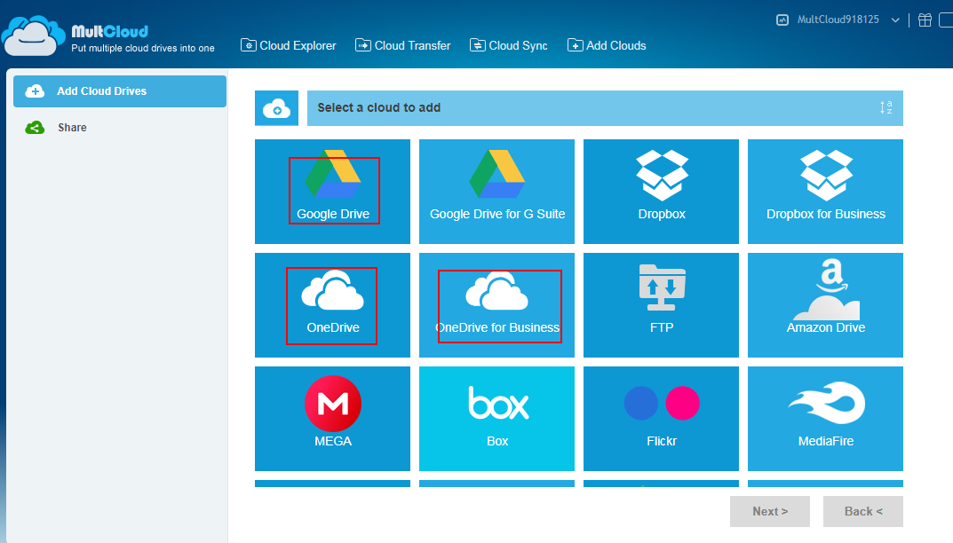Select the Flickr cloud tile
Screen dimensions: 953x543
(661, 419)
